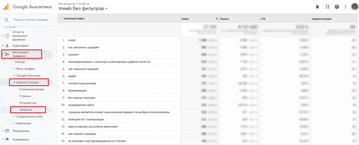Viewport: 359px width, 145px height.
Task: Expand the Google Реклама submenu
Action: coord(14,75)
